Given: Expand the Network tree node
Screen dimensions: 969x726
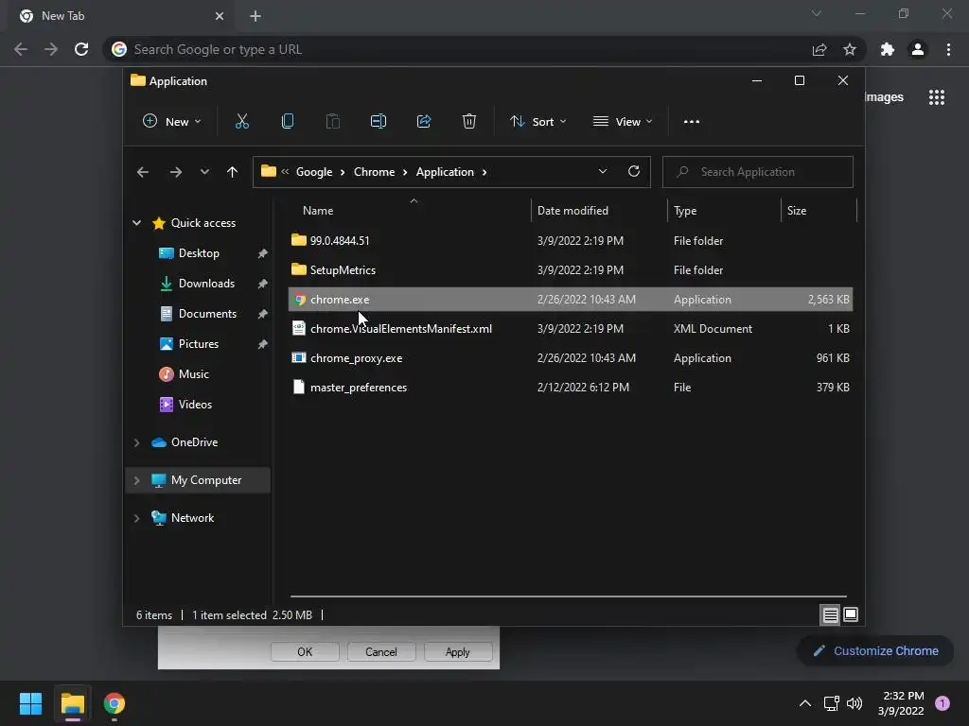Looking at the screenshot, I should point(136,518).
